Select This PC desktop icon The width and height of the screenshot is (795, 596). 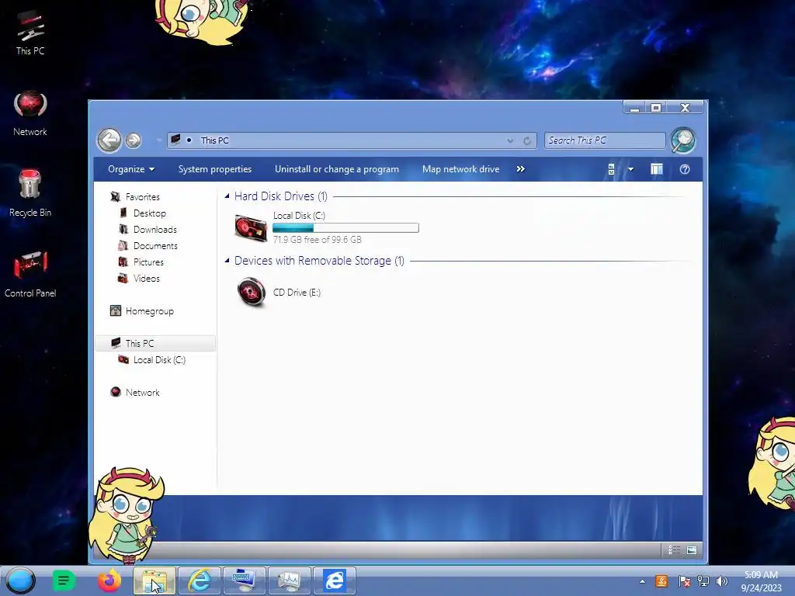pos(30,33)
